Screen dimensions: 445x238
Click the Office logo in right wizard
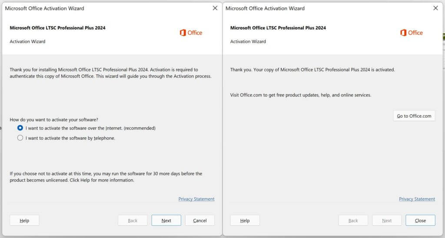tap(412, 33)
